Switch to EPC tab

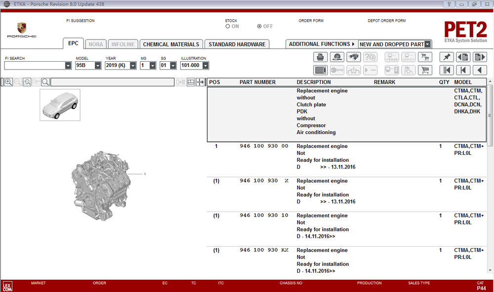74,43
